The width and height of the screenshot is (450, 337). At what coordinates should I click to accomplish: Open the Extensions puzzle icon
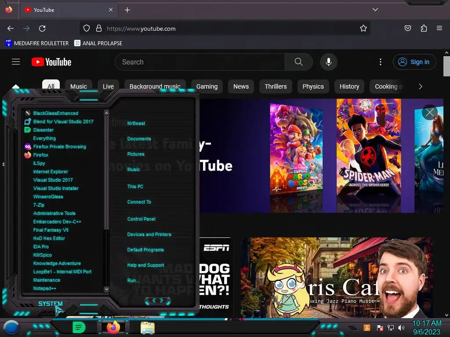424,28
